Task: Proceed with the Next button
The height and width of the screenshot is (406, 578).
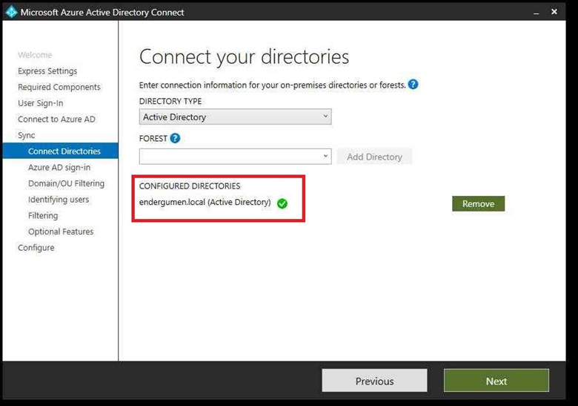Action: pyautogui.click(x=496, y=381)
